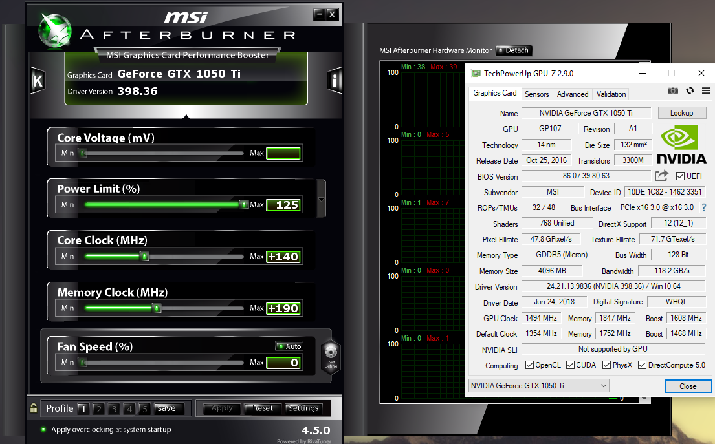The height and width of the screenshot is (444, 715).
Task: Switch to the Advanced tab
Action: (572, 94)
